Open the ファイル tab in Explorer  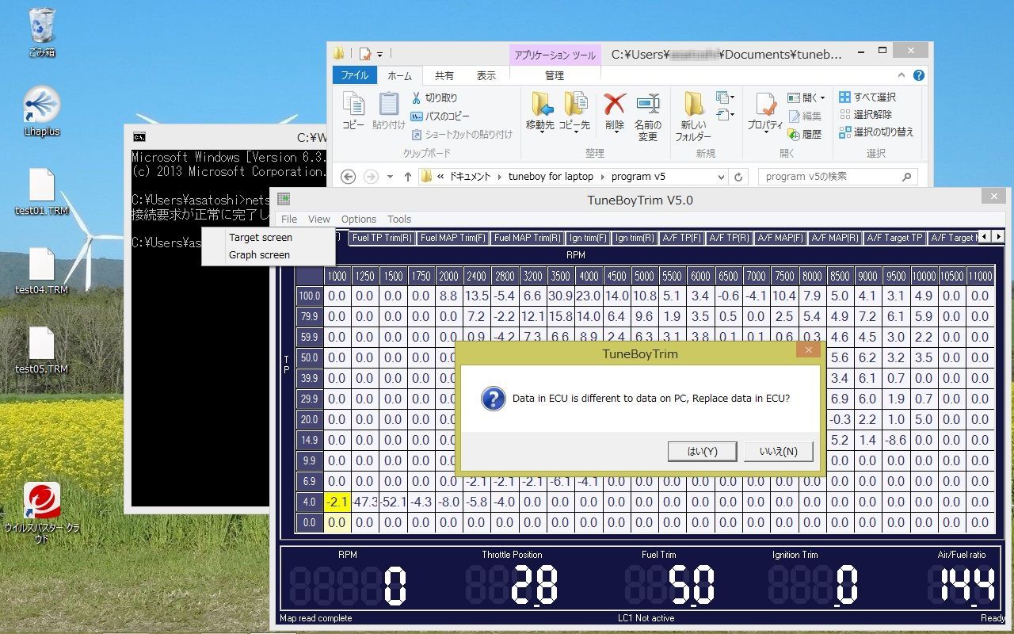click(x=354, y=75)
